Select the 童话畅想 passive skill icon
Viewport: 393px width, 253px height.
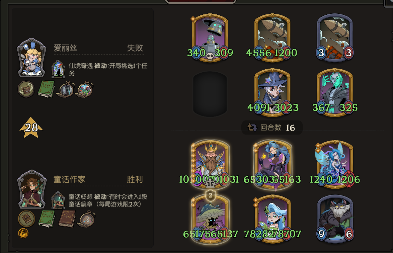58,200
